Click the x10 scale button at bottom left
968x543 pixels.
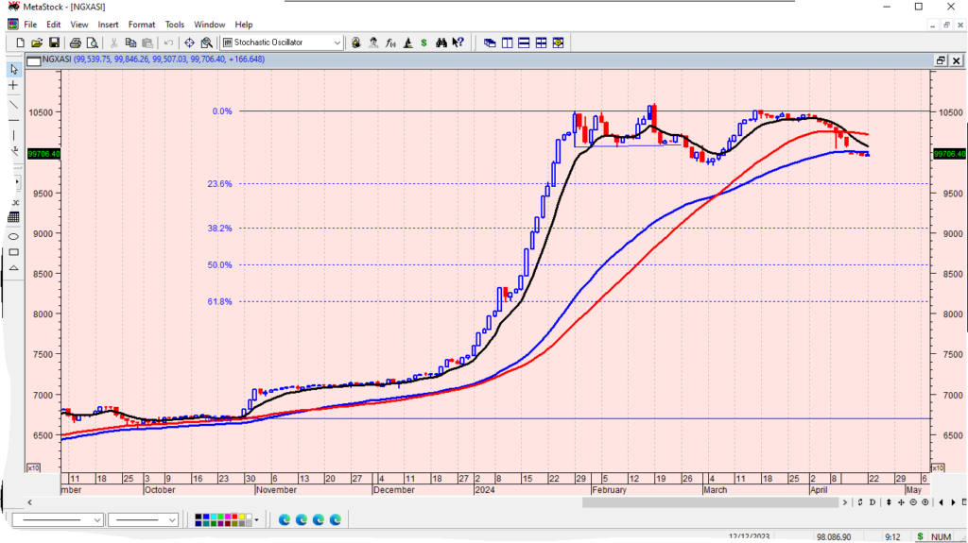click(x=33, y=467)
